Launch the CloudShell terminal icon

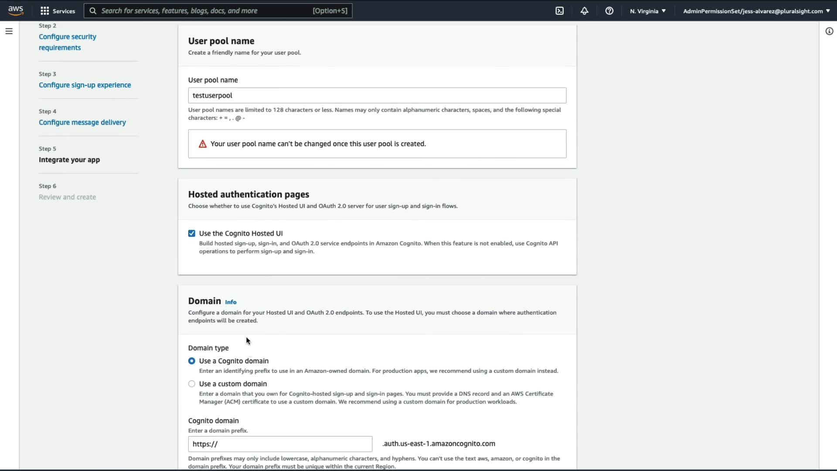(x=560, y=11)
